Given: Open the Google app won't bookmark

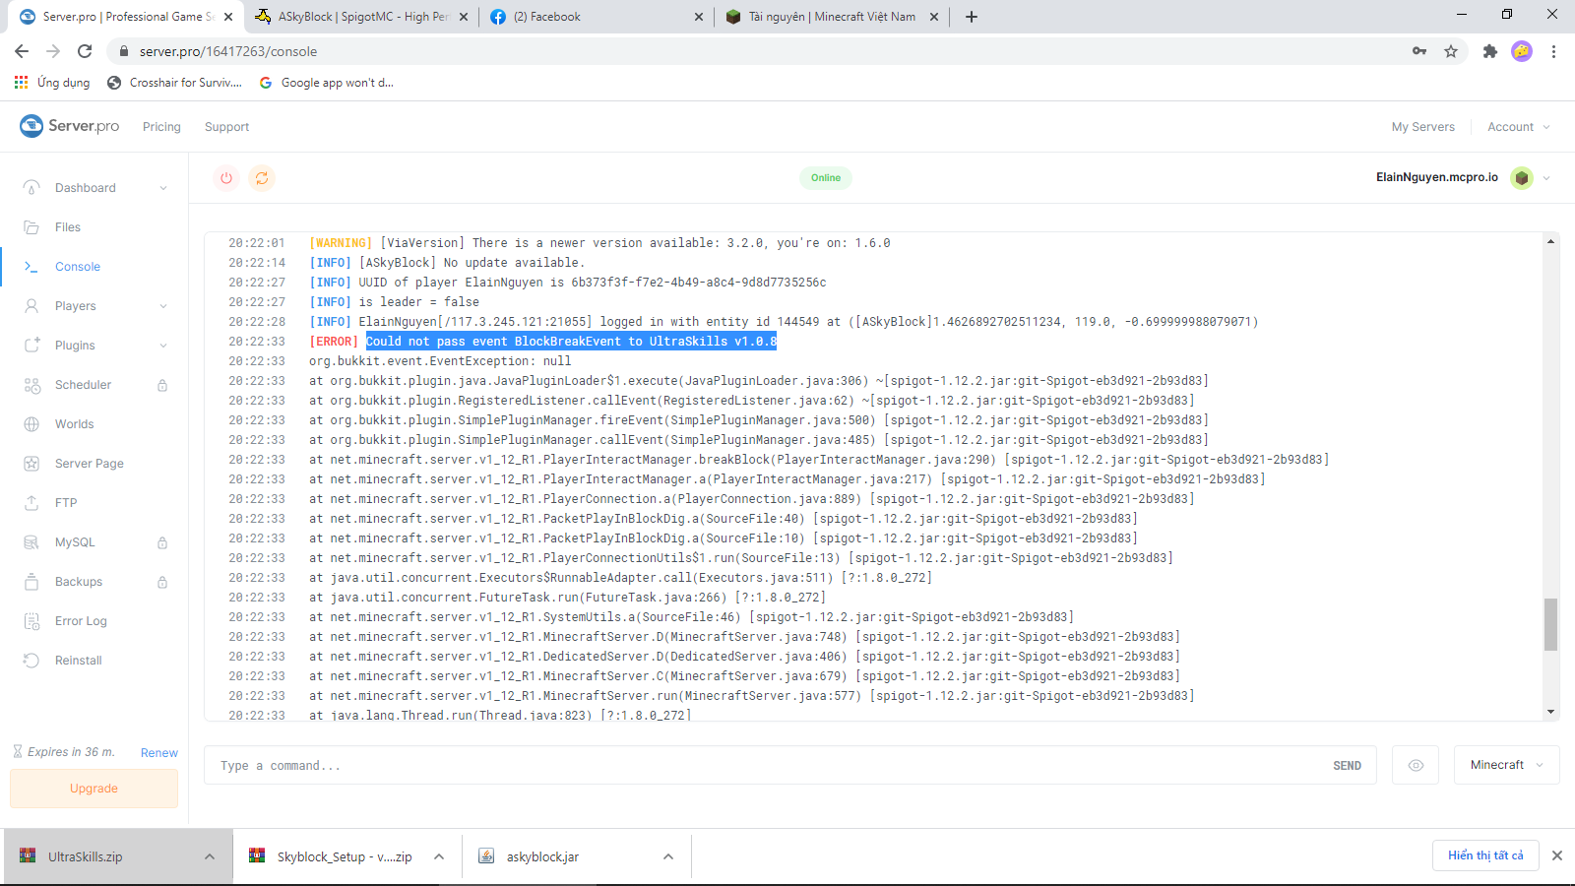Looking at the screenshot, I should coord(327,83).
